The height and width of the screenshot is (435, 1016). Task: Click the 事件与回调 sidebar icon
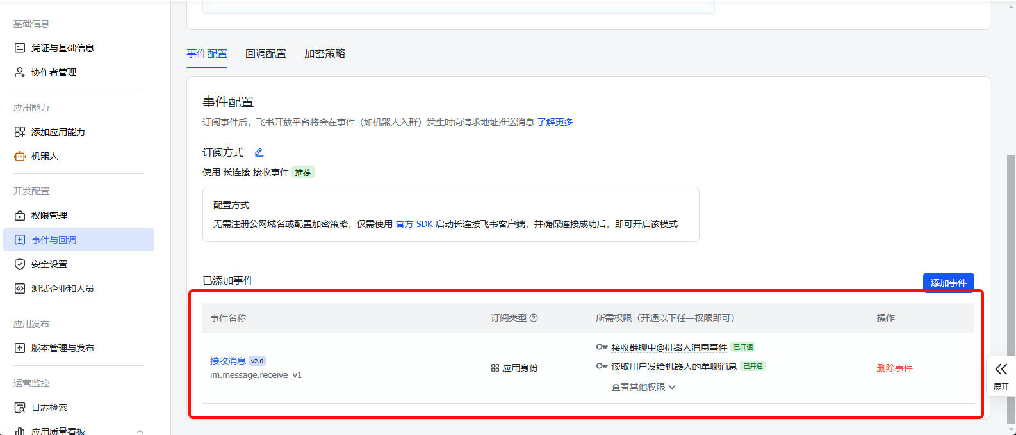coord(20,240)
